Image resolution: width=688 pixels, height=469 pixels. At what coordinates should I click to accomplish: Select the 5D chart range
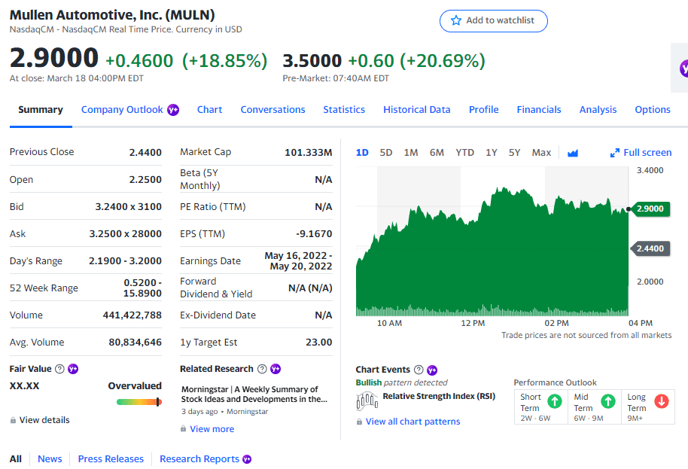click(x=386, y=153)
